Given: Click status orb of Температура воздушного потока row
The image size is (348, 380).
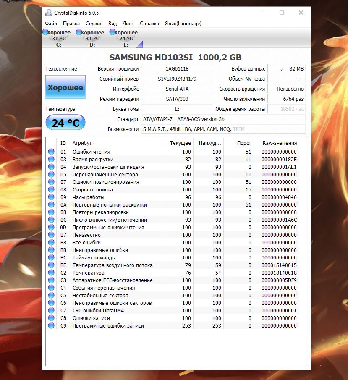Looking at the screenshot, I should pos(51,265).
